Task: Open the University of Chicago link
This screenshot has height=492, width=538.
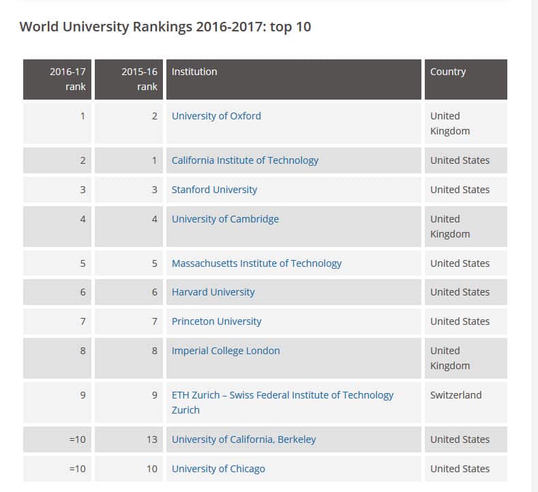Action: click(218, 469)
